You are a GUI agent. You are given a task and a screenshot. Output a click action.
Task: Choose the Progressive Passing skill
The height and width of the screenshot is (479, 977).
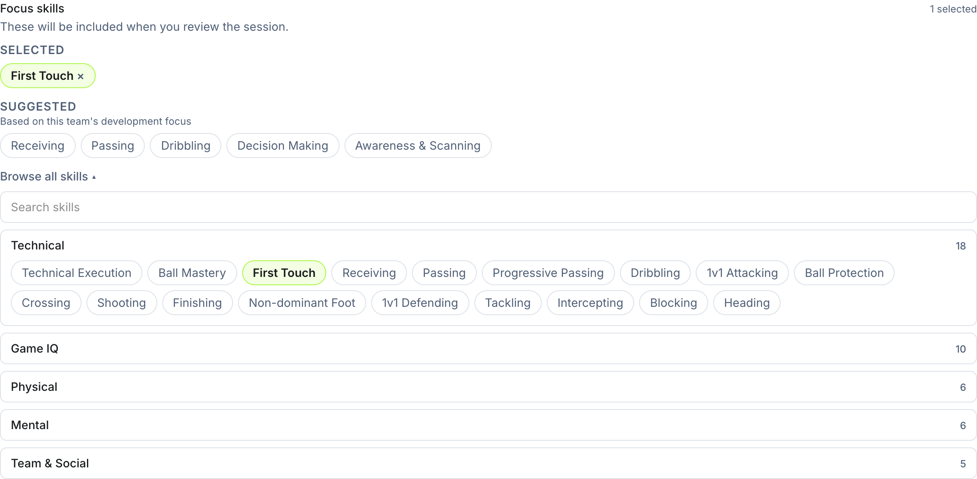click(548, 273)
